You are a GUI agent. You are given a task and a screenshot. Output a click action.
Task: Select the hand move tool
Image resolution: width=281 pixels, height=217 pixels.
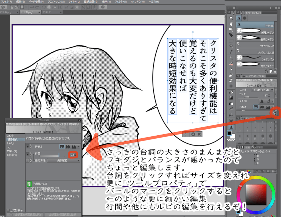point(231,24)
